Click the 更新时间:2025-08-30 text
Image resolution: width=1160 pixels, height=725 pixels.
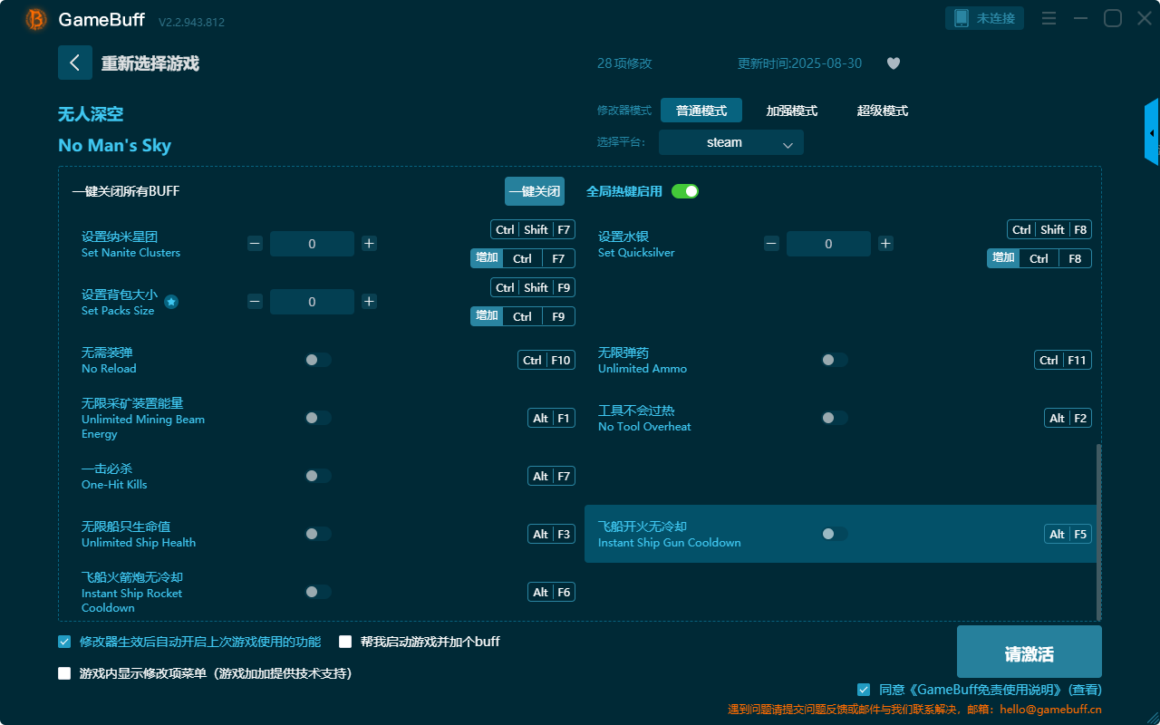(x=800, y=63)
